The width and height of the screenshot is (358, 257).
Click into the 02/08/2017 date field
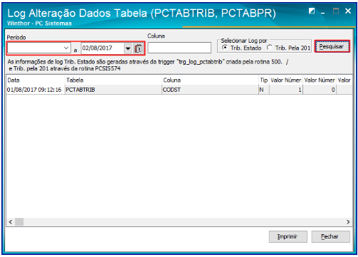102,48
